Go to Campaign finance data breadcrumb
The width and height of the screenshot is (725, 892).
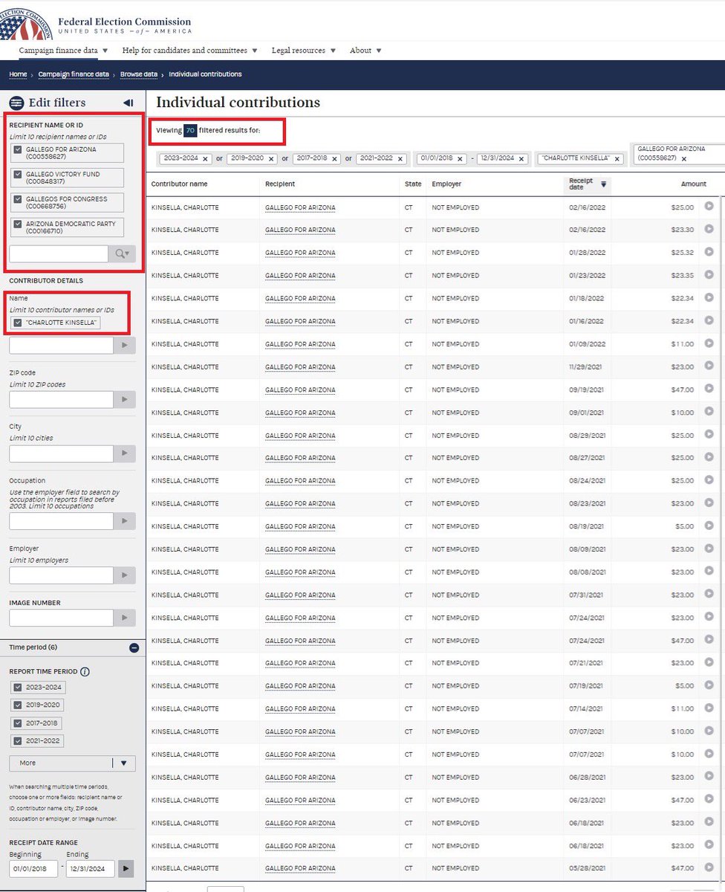74,74
